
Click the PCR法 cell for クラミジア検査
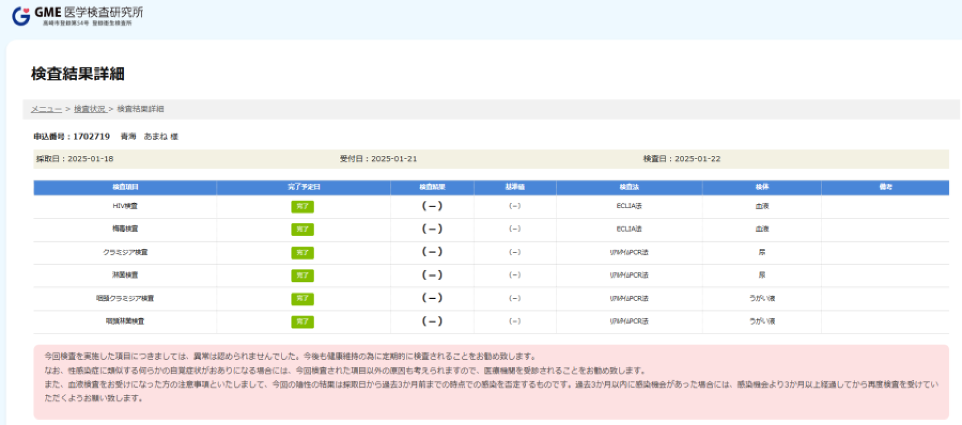[x=629, y=252]
